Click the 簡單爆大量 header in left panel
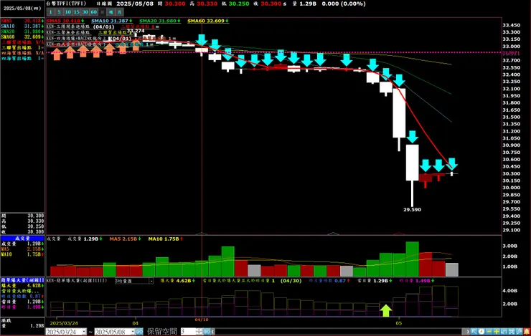The image size is (531, 336). tap(22, 280)
